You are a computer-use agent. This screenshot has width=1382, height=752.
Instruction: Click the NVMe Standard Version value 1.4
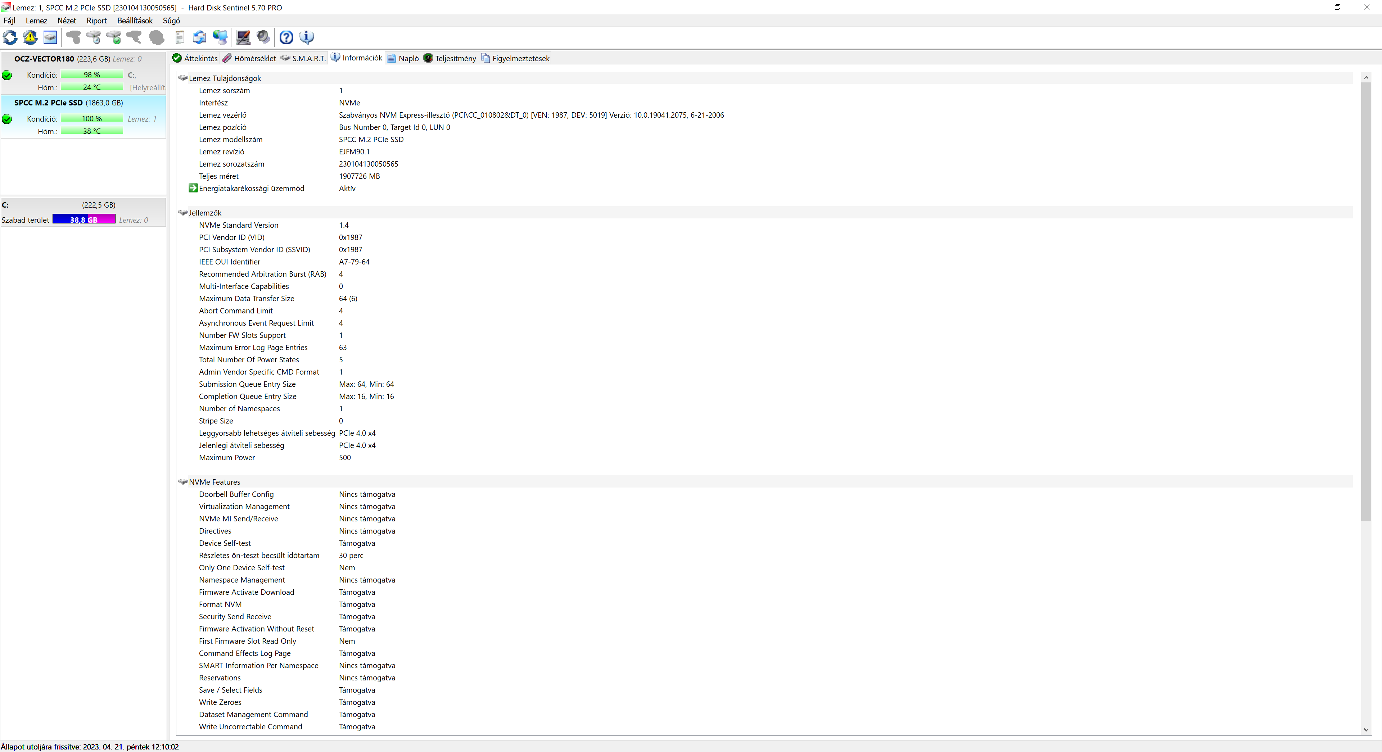344,225
